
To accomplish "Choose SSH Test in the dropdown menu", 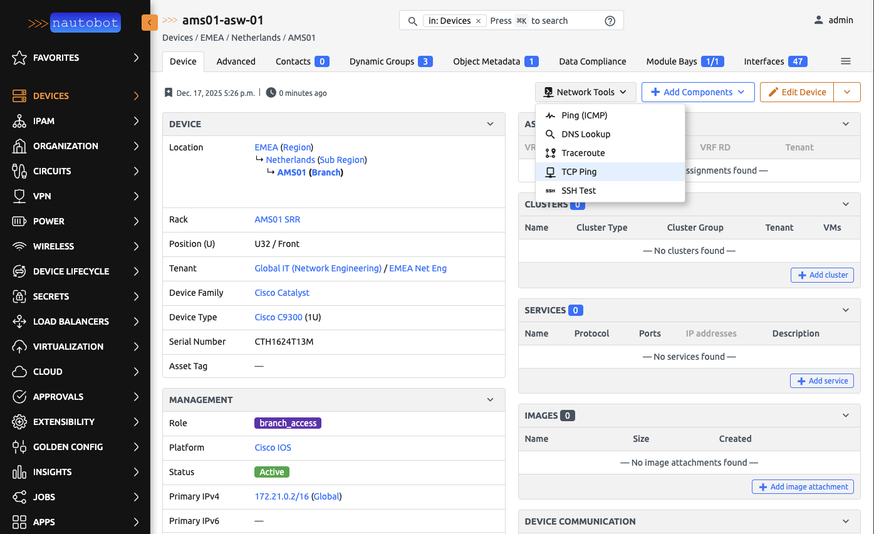I will (x=578, y=191).
